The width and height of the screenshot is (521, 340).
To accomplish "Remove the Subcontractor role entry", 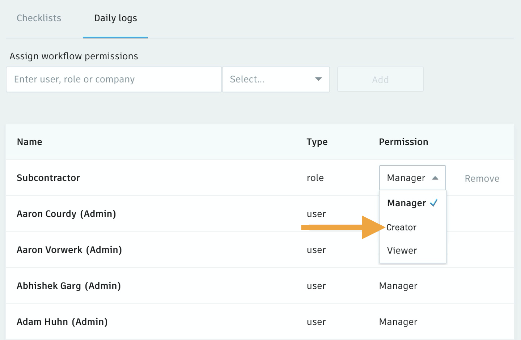I will click(482, 178).
